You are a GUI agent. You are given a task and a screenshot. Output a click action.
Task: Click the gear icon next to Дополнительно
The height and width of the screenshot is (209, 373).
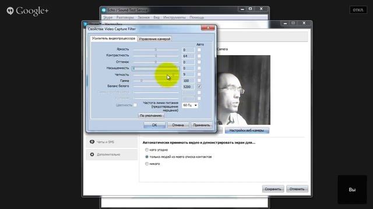point(92,154)
